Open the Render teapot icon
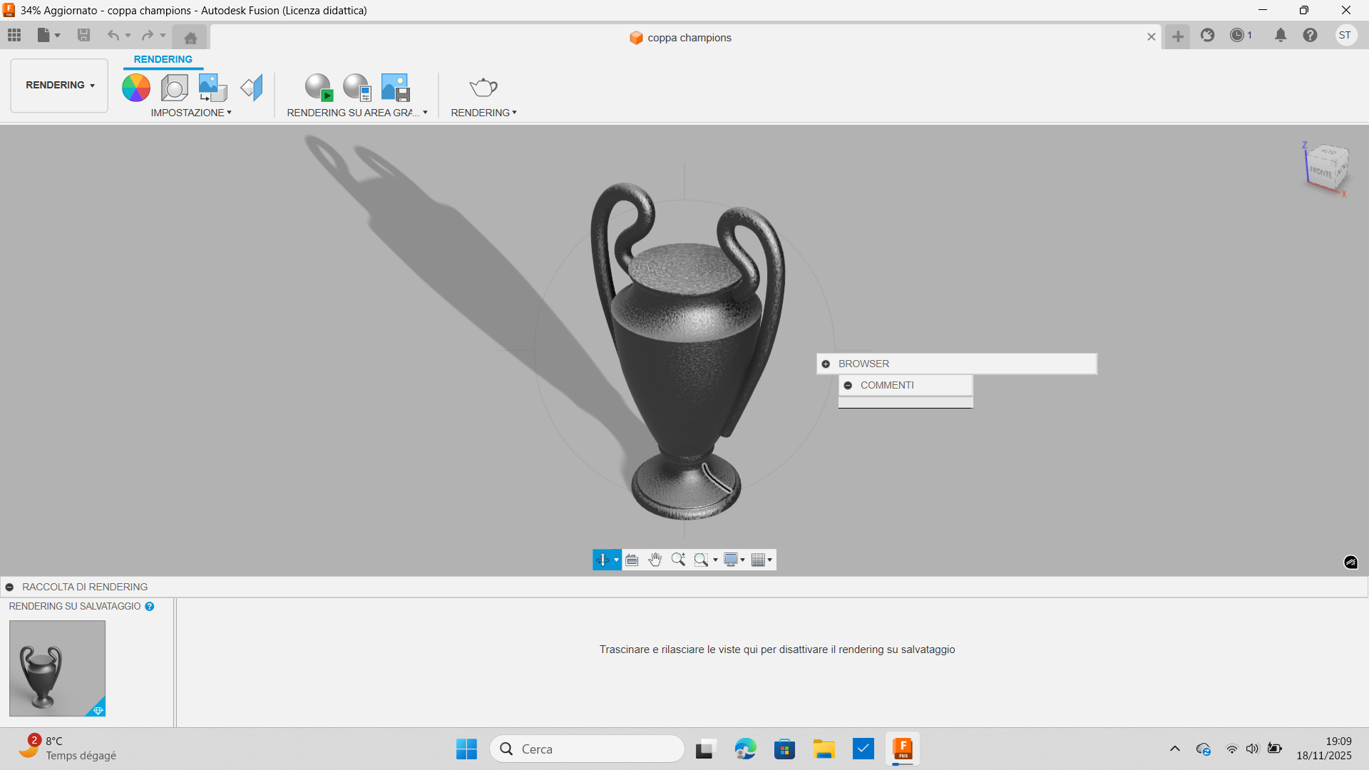This screenshot has width=1369, height=770. [483, 87]
